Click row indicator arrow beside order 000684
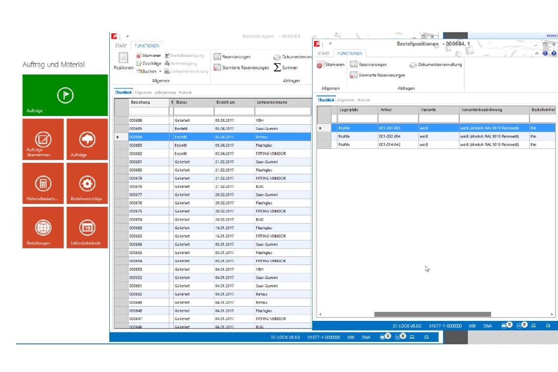Image resolution: width=558 pixels, height=372 pixels. click(x=117, y=137)
